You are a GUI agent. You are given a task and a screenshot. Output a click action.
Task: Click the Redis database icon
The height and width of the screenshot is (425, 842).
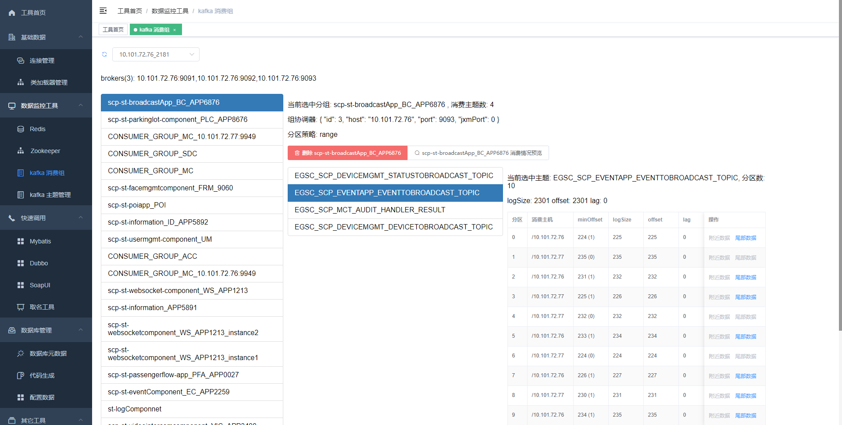[x=21, y=129]
